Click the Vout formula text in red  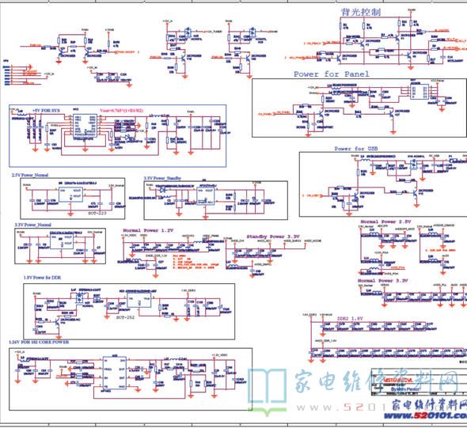117,111
